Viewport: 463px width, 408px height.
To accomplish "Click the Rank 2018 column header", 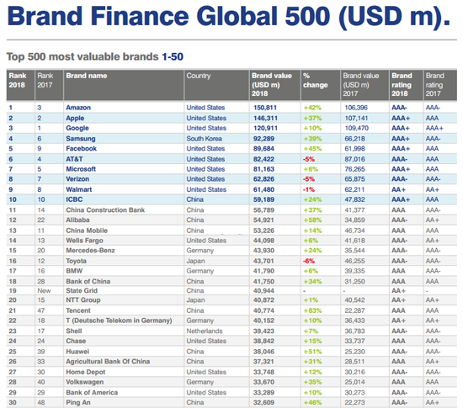I will pyautogui.click(x=18, y=80).
